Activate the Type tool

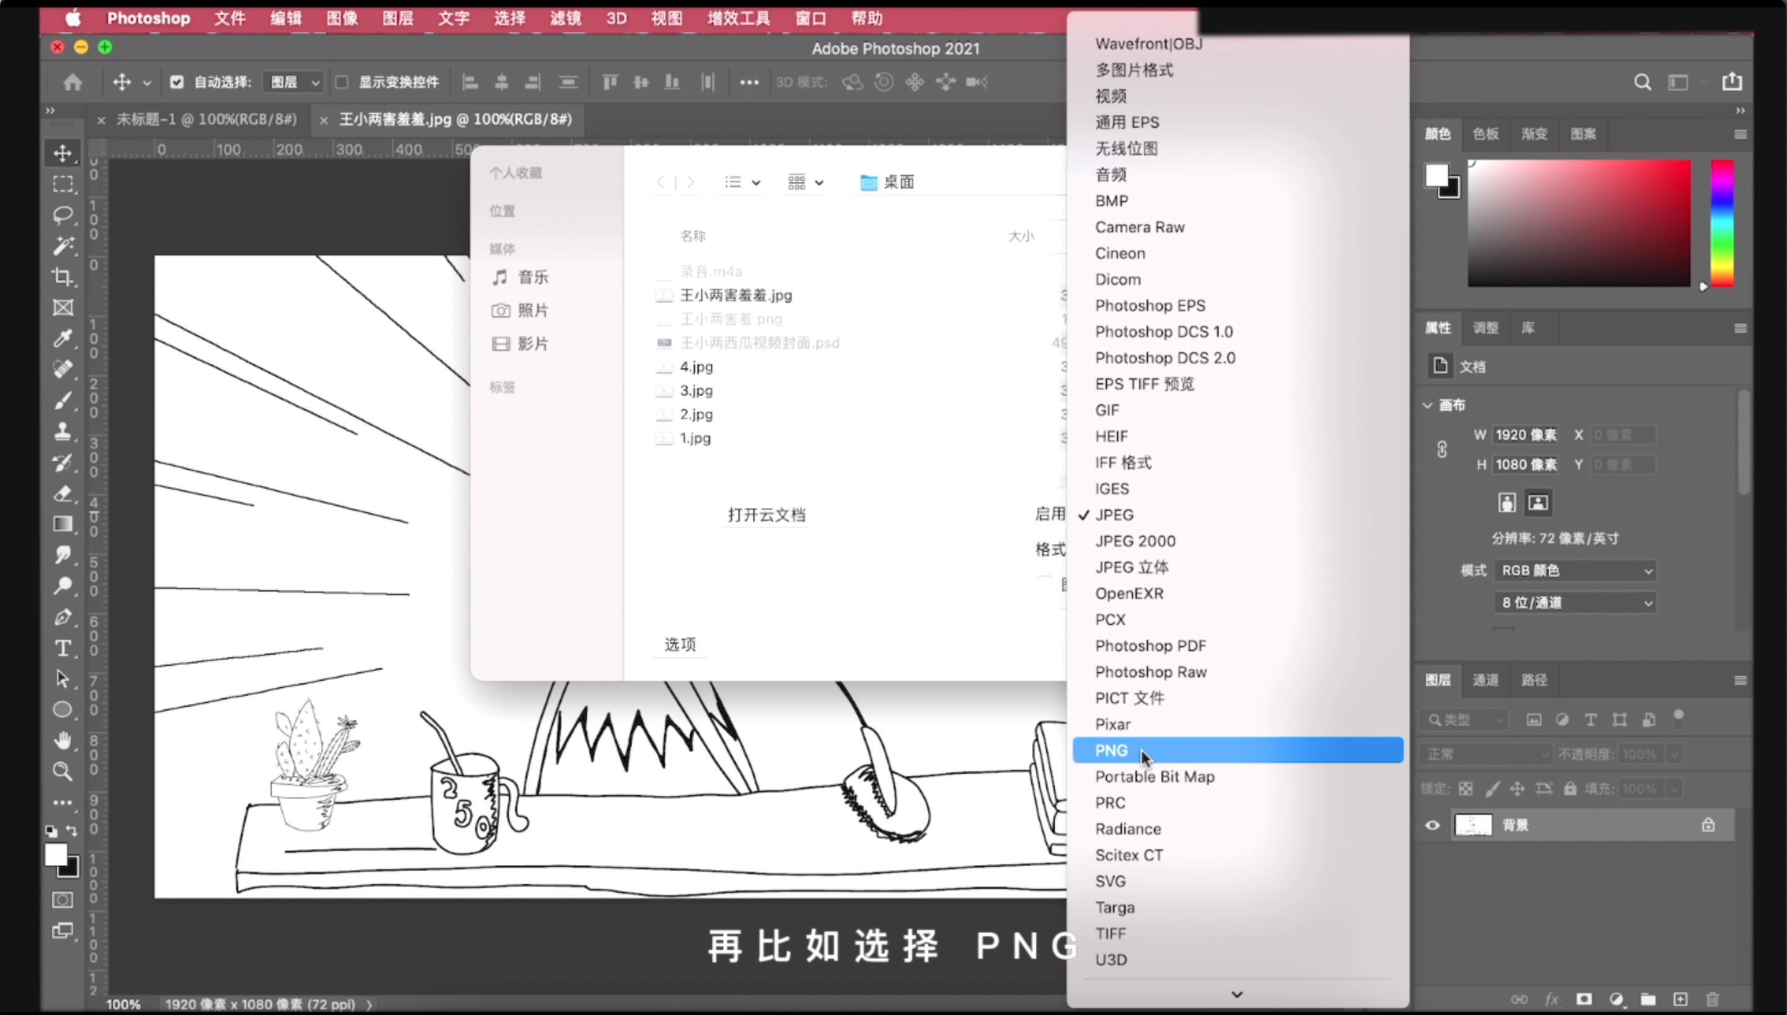[x=63, y=649]
